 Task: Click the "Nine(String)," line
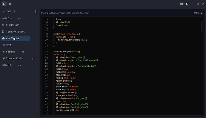click(x=62, y=25)
